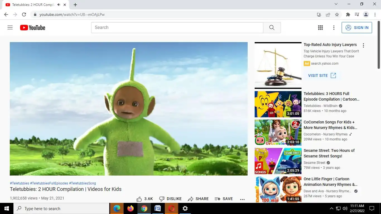Click the SIGN IN button
The height and width of the screenshot is (214, 381).
(357, 28)
